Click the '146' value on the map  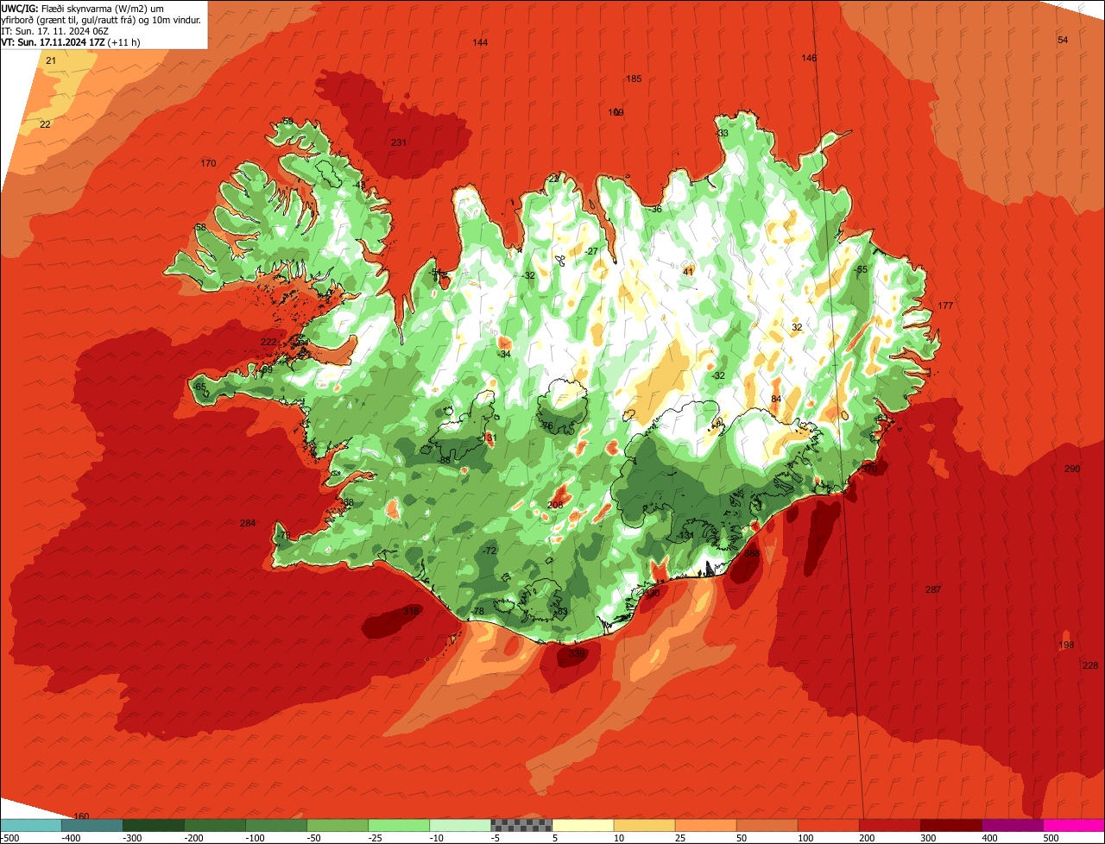(809, 58)
